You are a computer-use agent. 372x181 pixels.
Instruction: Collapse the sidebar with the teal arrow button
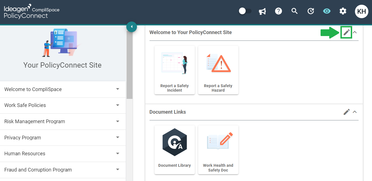[132, 27]
